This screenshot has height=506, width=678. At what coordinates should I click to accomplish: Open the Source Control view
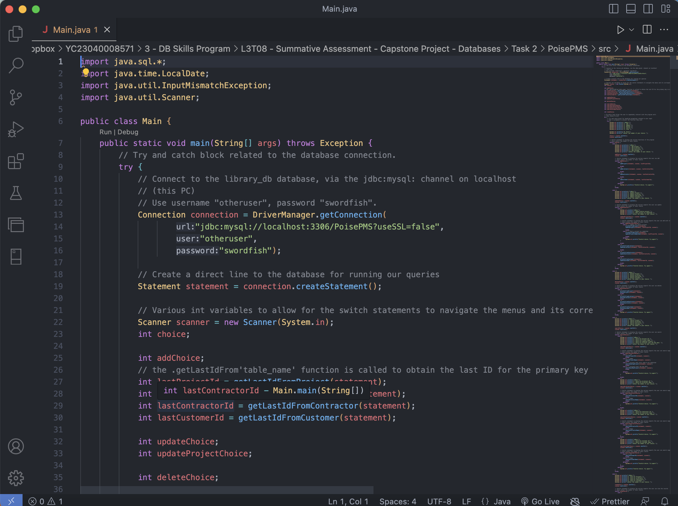coord(16,97)
